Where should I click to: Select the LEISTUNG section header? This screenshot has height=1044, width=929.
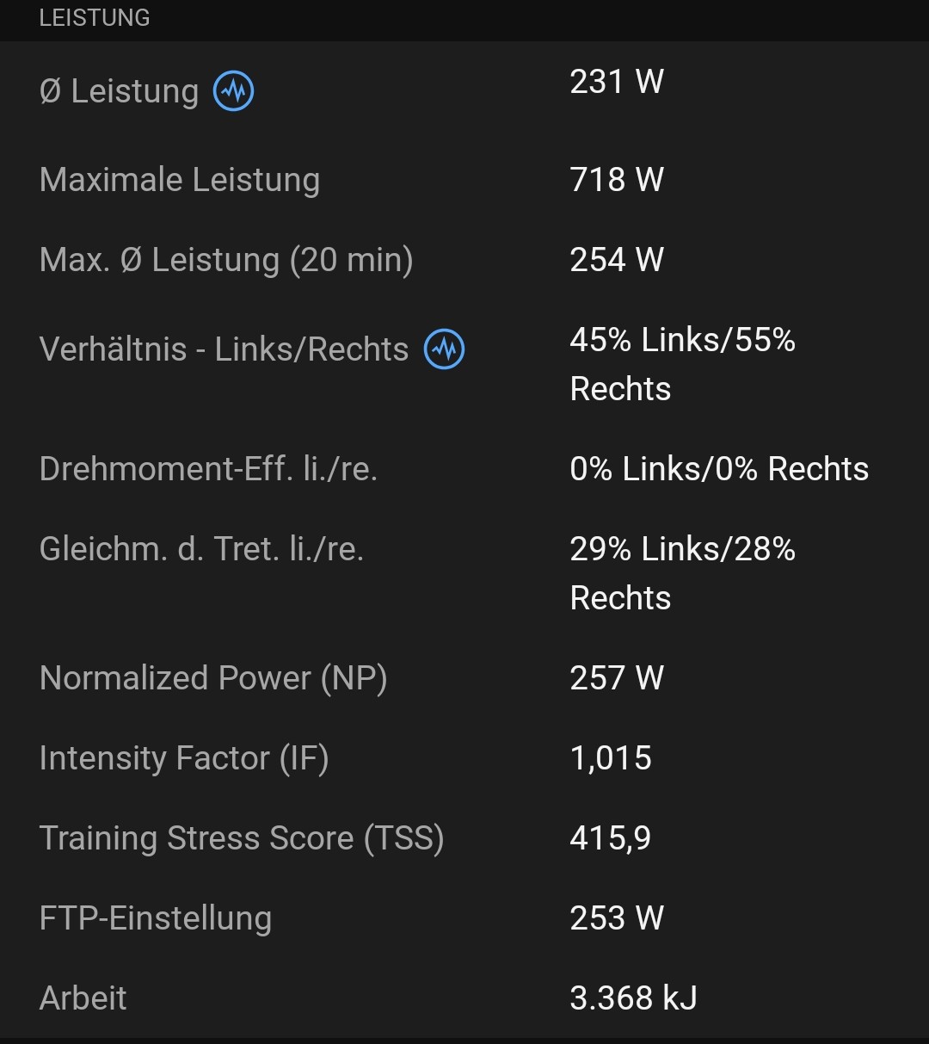coord(95,18)
